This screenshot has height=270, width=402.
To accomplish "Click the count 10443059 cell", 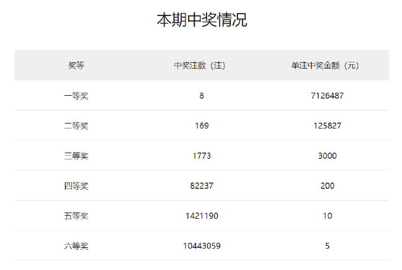I will pos(202,246).
